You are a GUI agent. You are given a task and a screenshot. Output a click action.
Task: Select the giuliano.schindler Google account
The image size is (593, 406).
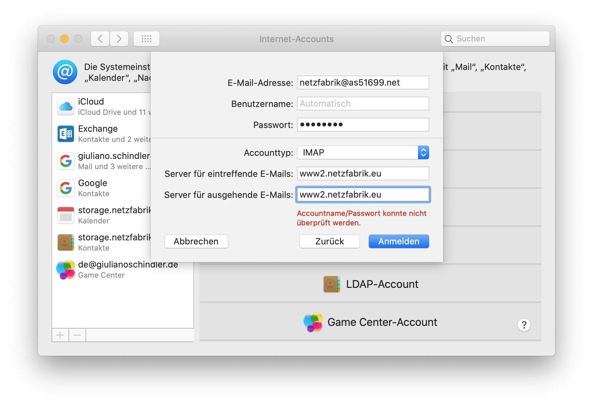pyautogui.click(x=66, y=161)
